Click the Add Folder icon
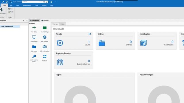This screenshot has height=103, width=184. point(34,47)
